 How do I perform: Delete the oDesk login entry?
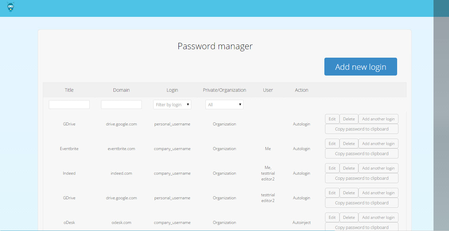coord(349,218)
